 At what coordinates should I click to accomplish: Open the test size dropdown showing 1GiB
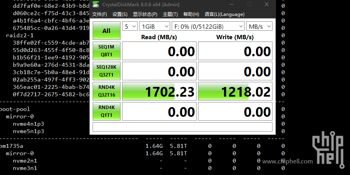coord(155,26)
